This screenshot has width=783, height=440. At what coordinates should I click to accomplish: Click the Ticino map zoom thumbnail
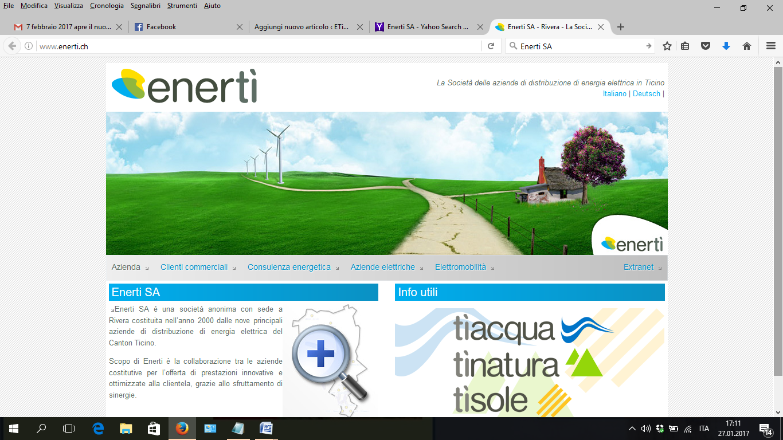point(331,360)
